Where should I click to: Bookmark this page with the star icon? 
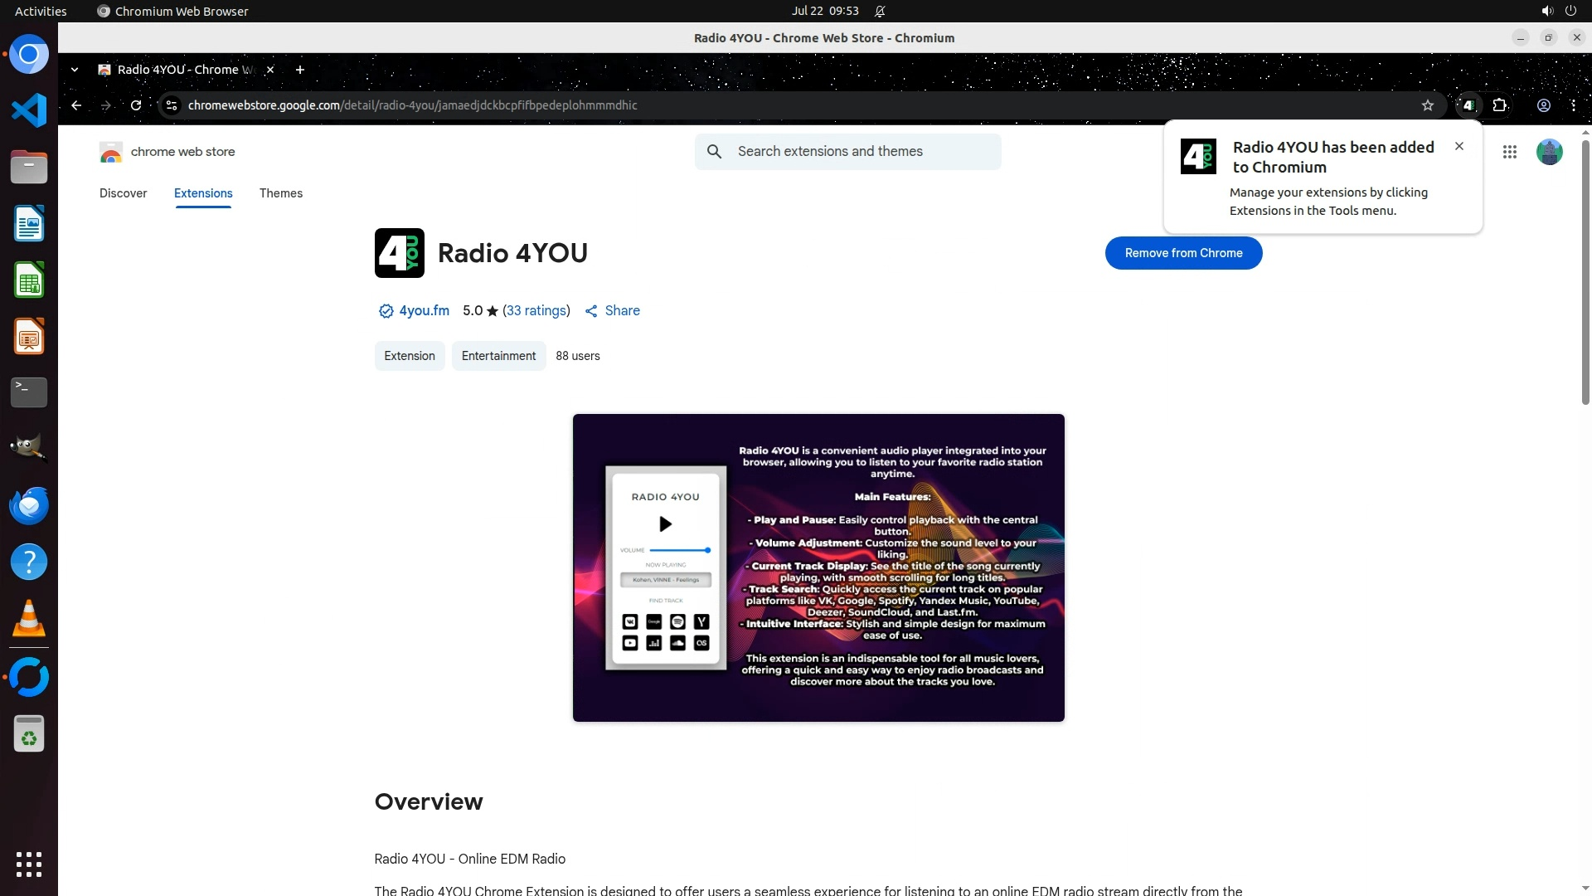click(1427, 105)
